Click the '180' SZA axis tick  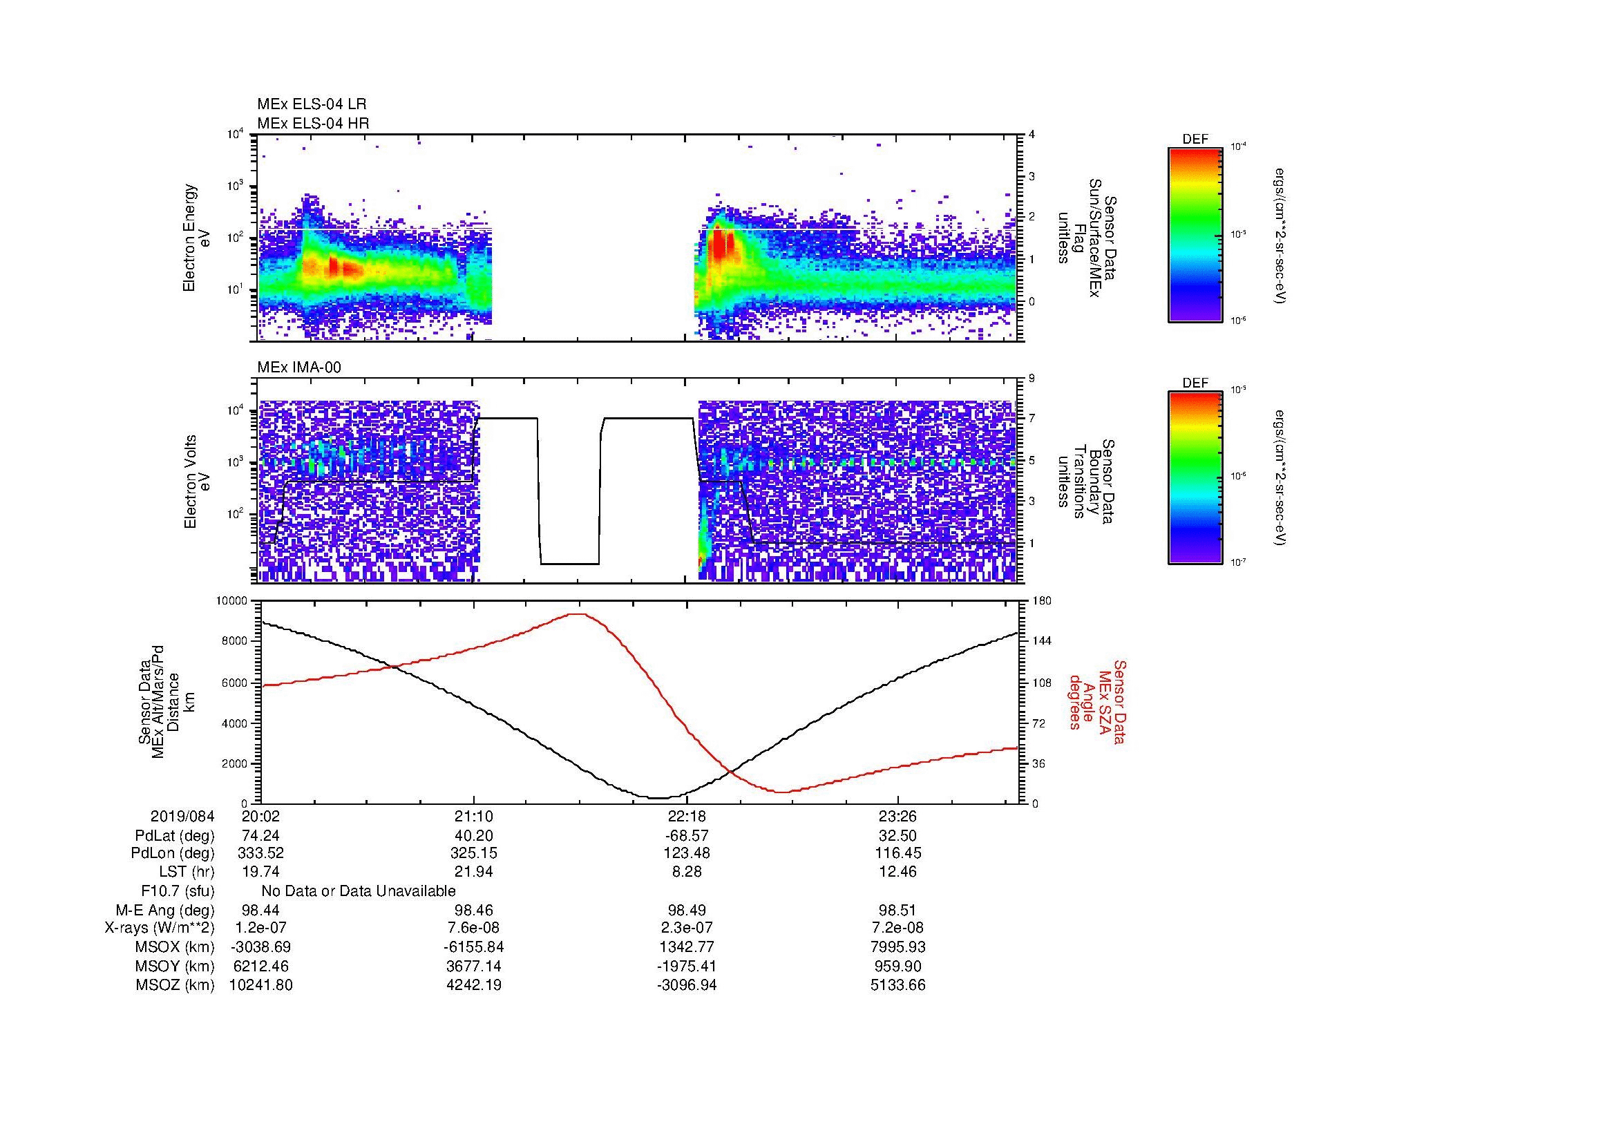[1043, 600]
